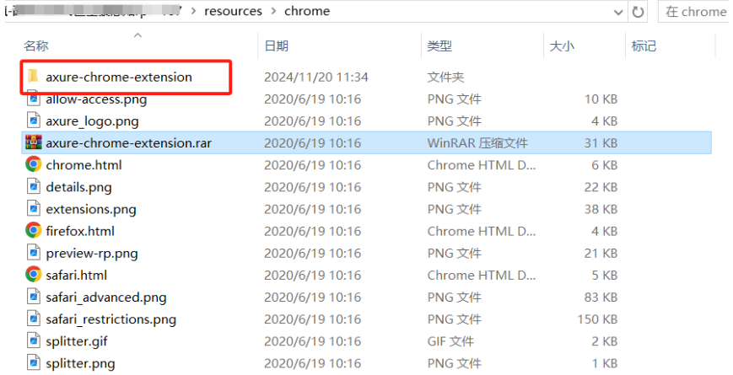The height and width of the screenshot is (375, 733).
Task: Click the firefox.html Chrome icon
Action: (33, 231)
